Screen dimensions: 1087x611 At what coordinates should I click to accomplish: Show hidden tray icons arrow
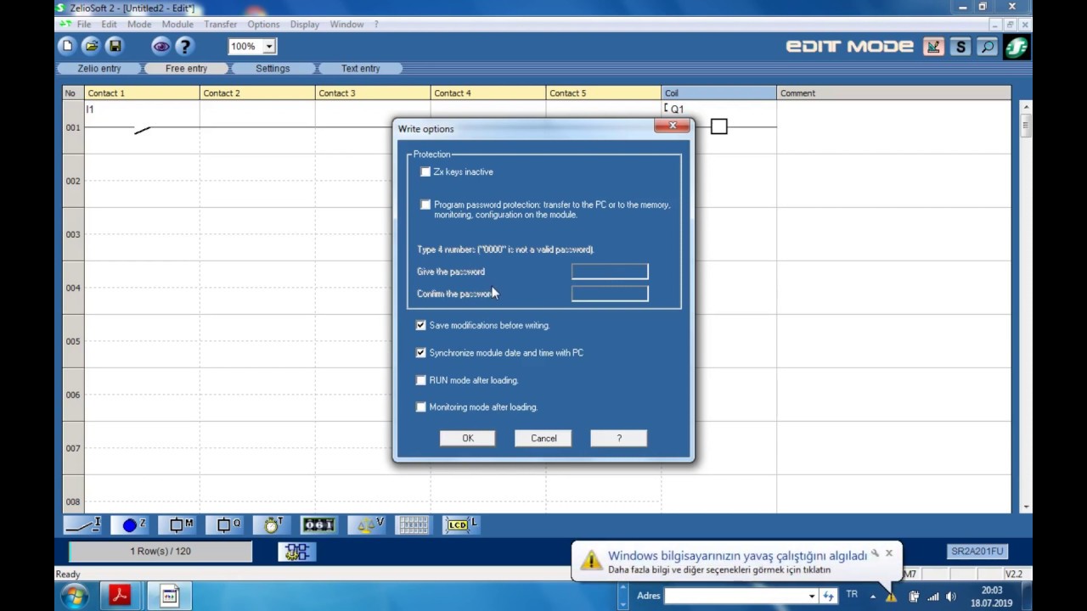point(873,597)
